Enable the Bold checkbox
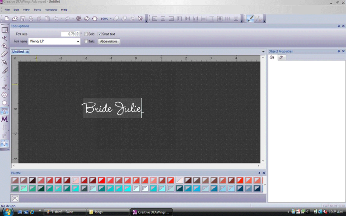This screenshot has width=346, height=216. coord(86,34)
